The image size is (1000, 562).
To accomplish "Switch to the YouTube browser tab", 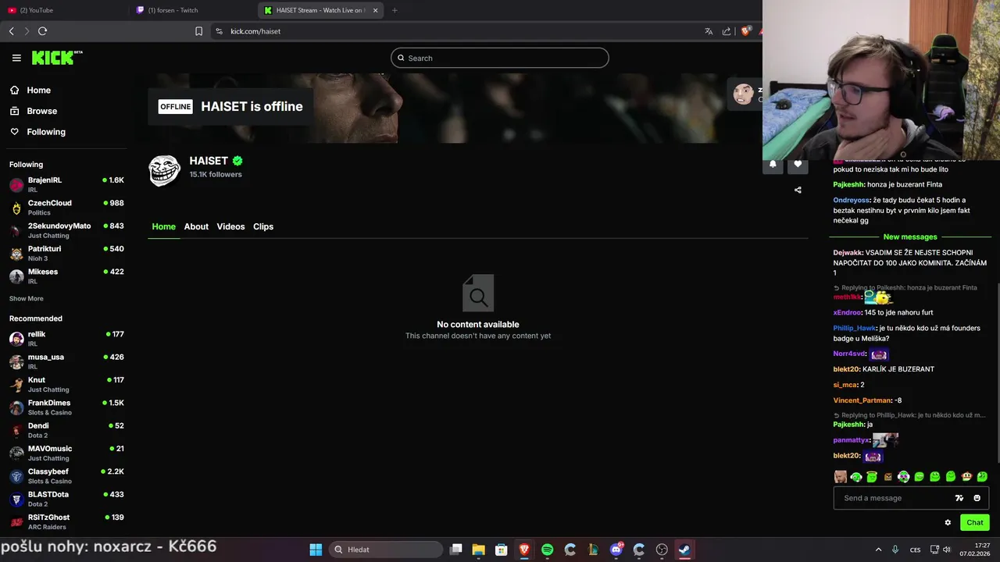I will 64,10.
